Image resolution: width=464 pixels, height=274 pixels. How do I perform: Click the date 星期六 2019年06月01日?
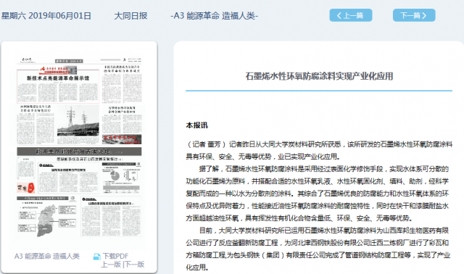(x=46, y=16)
